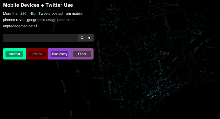Click the Bakı city label on map
The image size is (220, 119).
164,53
